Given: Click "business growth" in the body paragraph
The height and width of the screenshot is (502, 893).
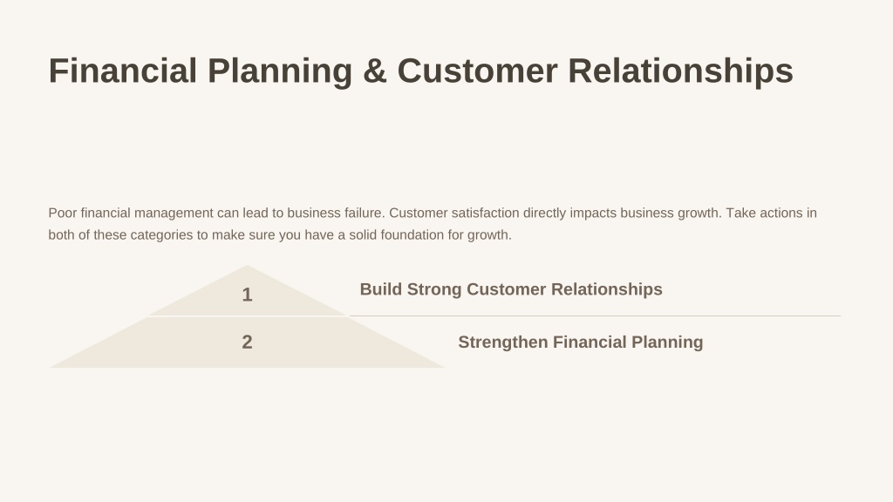Looking at the screenshot, I should coord(671,213).
